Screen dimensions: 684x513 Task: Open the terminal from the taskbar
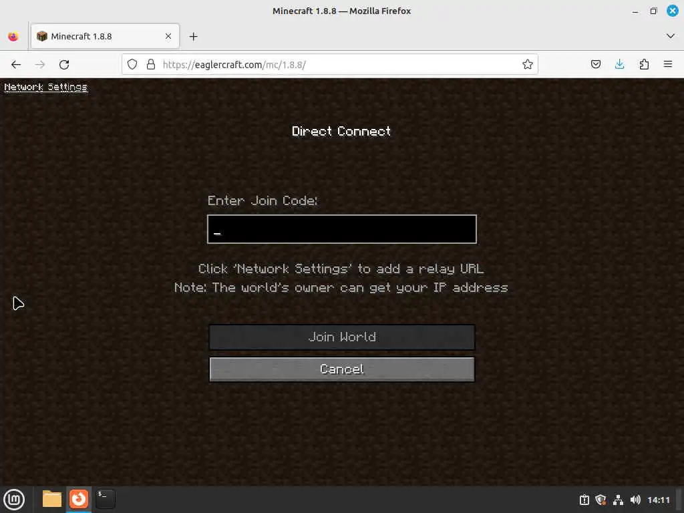105,499
